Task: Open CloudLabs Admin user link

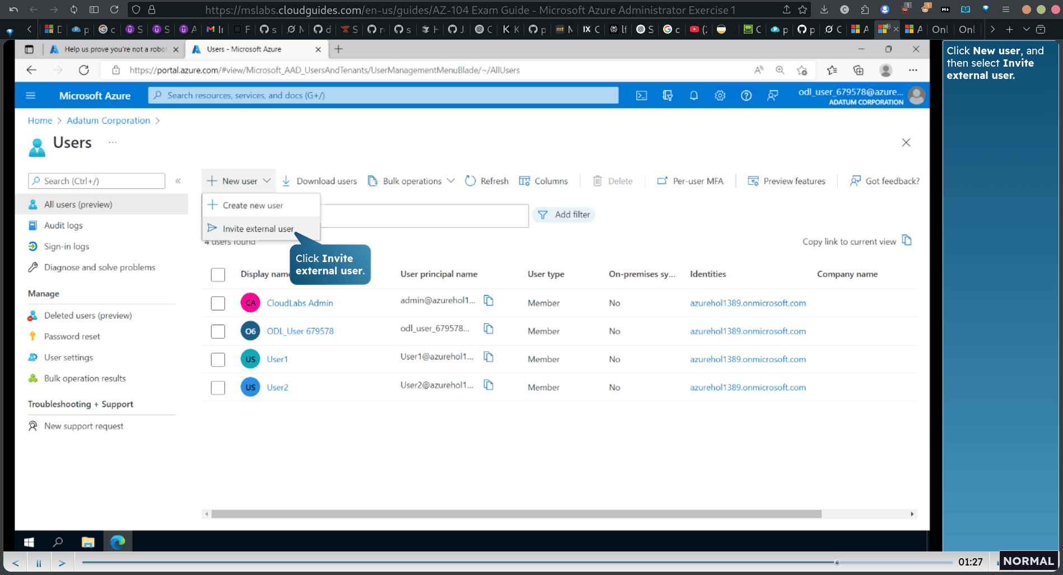Action: [300, 303]
